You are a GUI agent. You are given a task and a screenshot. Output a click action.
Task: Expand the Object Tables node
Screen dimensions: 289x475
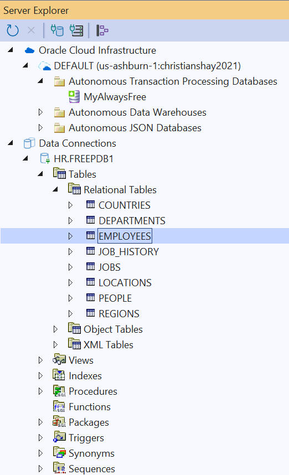pos(55,329)
